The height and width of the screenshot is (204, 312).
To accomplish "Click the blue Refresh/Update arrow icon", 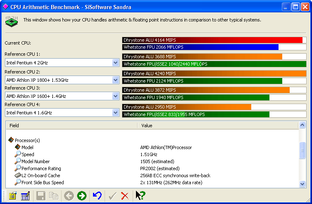I will (97, 195).
